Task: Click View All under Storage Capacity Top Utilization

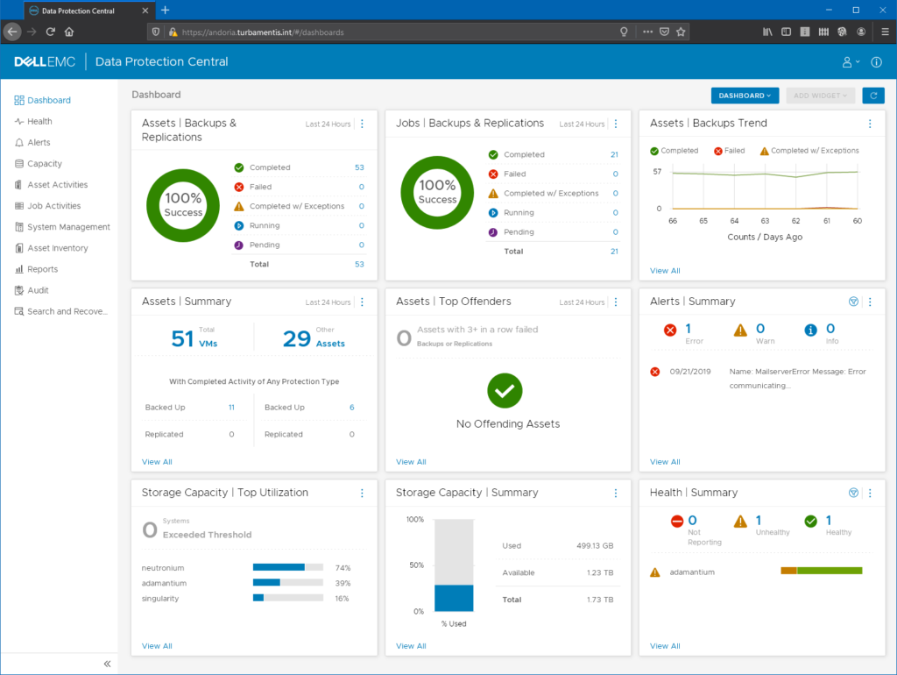Action: pos(157,646)
